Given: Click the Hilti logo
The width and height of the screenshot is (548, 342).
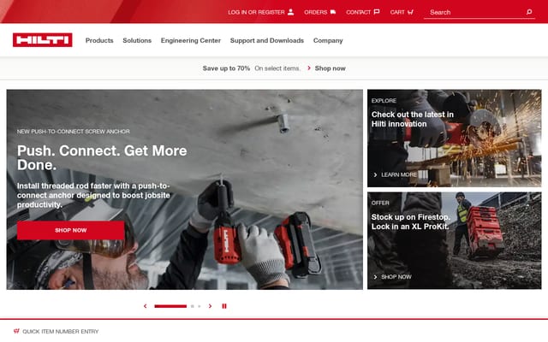Looking at the screenshot, I should point(43,40).
